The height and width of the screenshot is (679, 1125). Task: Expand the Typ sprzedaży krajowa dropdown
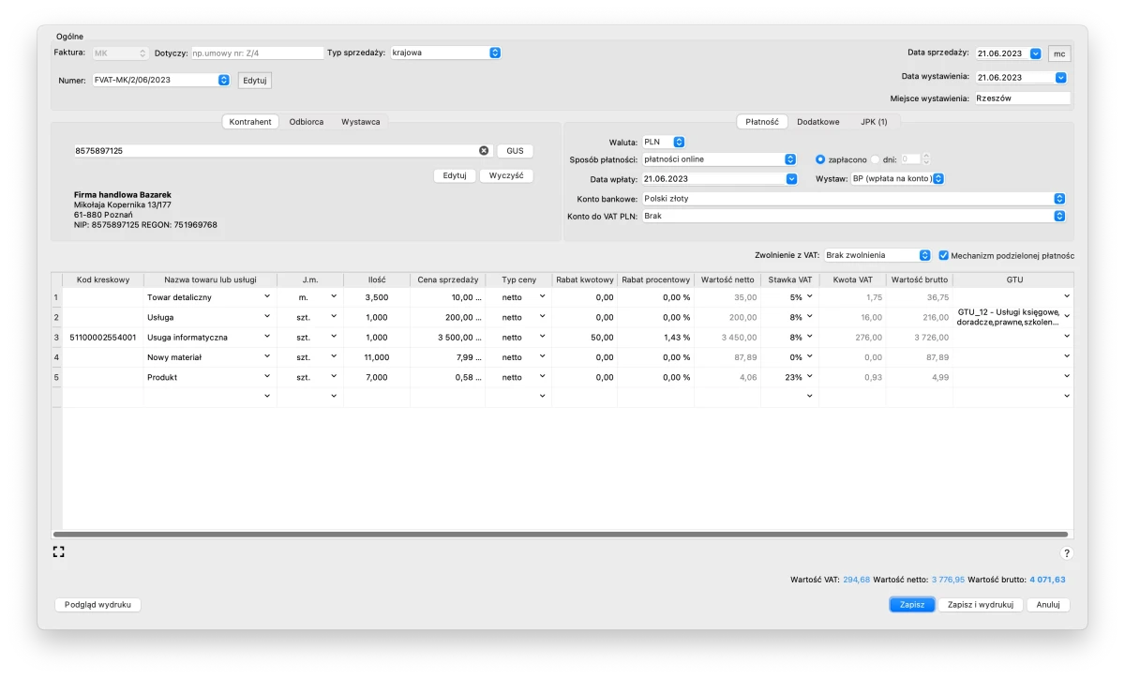(x=495, y=53)
